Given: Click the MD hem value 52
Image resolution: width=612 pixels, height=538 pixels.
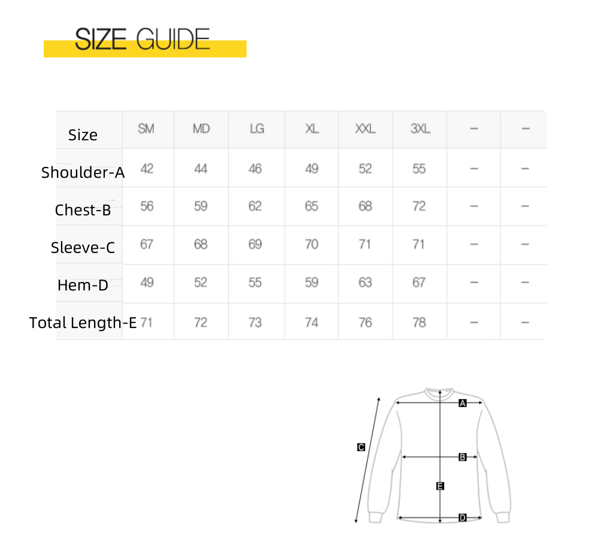Looking at the screenshot, I should 201,282.
